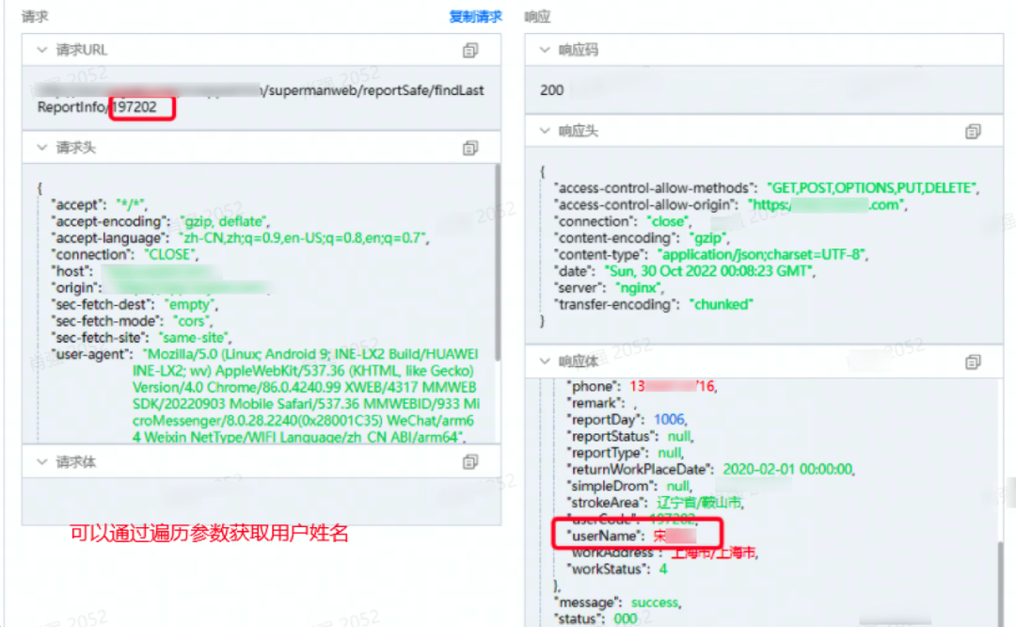
Task: Collapse the 请求URL section
Action: click(42, 50)
